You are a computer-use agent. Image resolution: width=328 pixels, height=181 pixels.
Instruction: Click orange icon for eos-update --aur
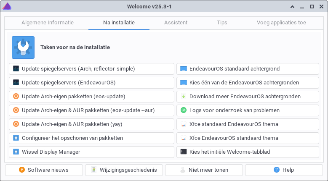click(16, 110)
